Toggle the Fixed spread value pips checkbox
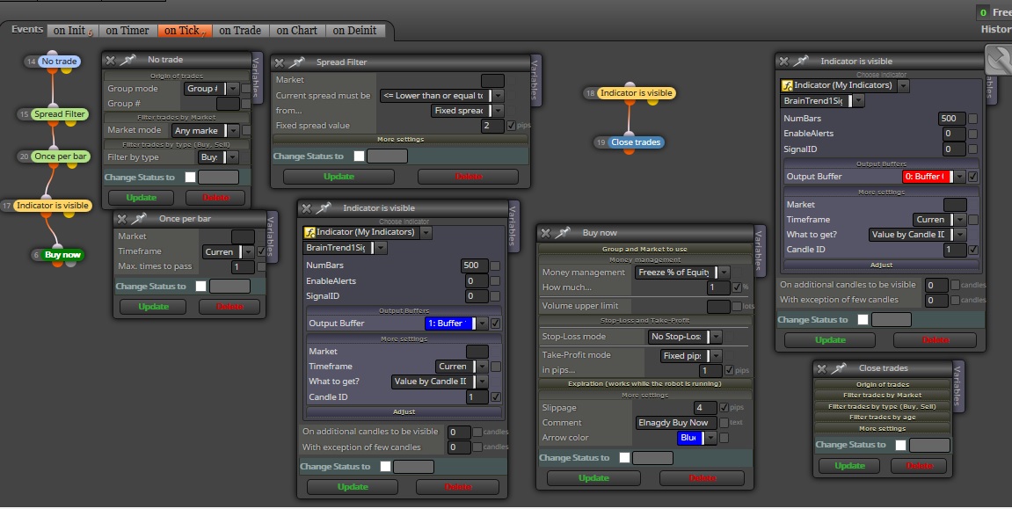The width and height of the screenshot is (1012, 509). pyautogui.click(x=511, y=126)
